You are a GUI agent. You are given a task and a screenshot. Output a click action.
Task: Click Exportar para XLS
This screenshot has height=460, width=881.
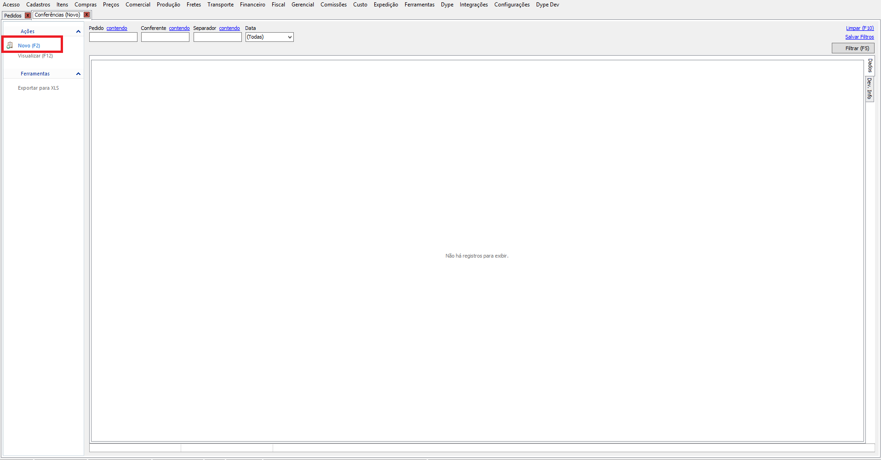click(x=38, y=88)
